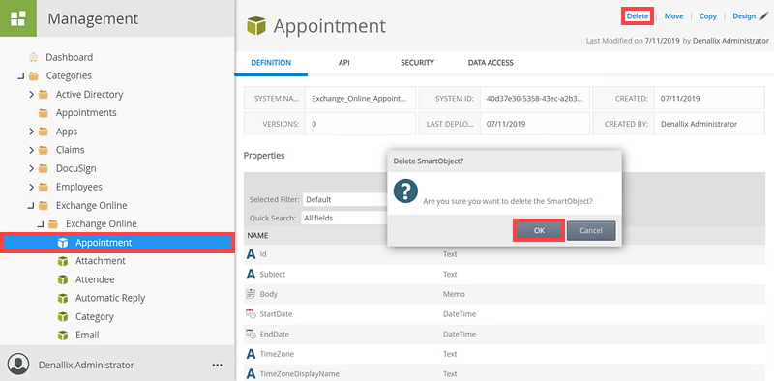This screenshot has width=774, height=381.
Task: Click the Email SmartObject cube icon
Action: pyautogui.click(x=62, y=336)
